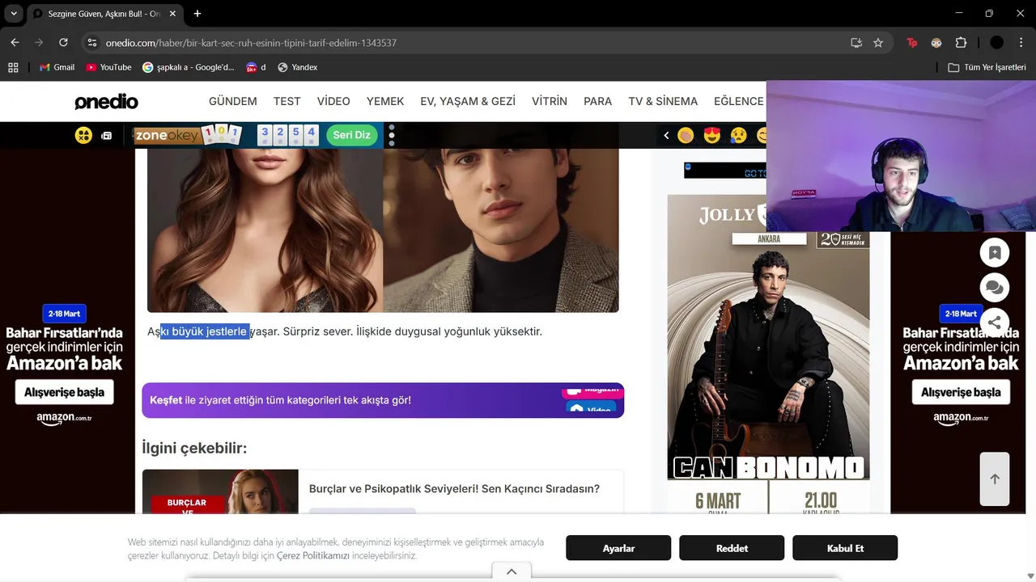Open the YouTube bookmark
Screen dimensions: 1036x582
coord(108,67)
